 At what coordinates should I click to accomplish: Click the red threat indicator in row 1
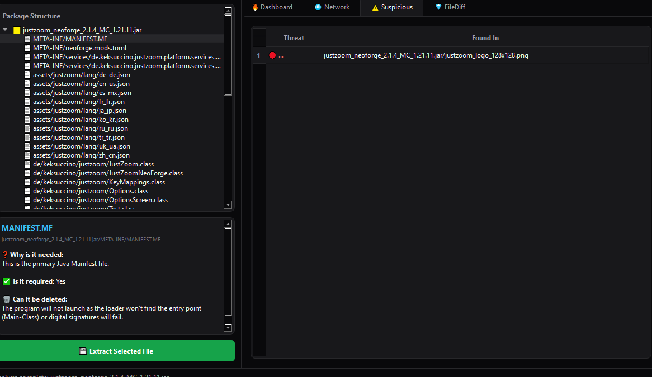tap(272, 55)
